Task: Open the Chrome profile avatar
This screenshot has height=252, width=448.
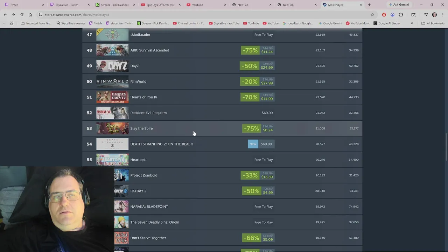Action: (x=434, y=15)
